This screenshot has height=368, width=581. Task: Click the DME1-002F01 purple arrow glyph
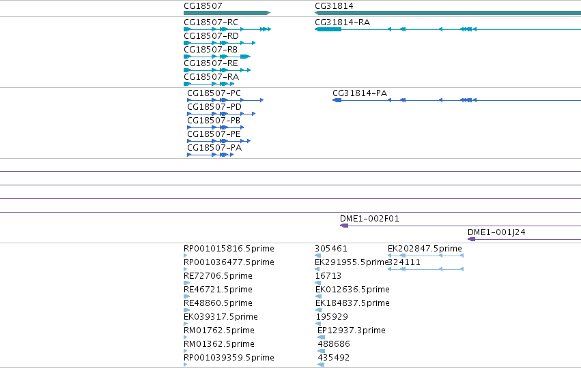click(x=460, y=226)
